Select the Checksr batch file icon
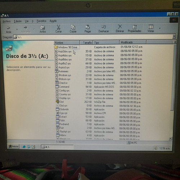Viewport: 180px width, 180px height. pos(57,83)
